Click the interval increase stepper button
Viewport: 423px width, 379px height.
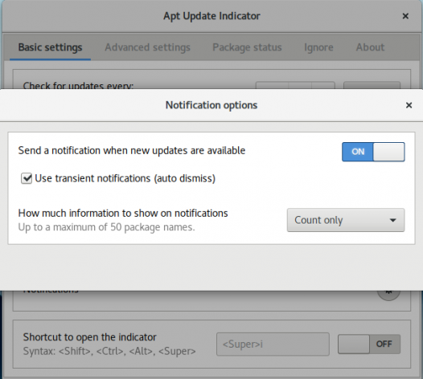323,85
